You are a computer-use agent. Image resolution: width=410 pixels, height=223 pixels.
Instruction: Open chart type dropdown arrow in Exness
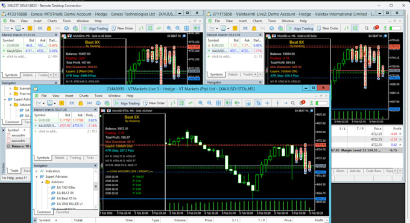point(12,28)
